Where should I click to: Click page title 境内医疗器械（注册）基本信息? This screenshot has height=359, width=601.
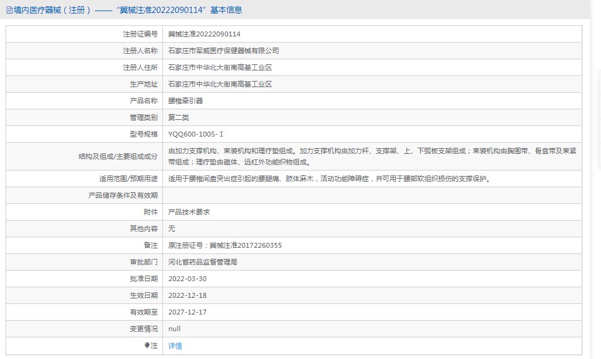(128, 10)
